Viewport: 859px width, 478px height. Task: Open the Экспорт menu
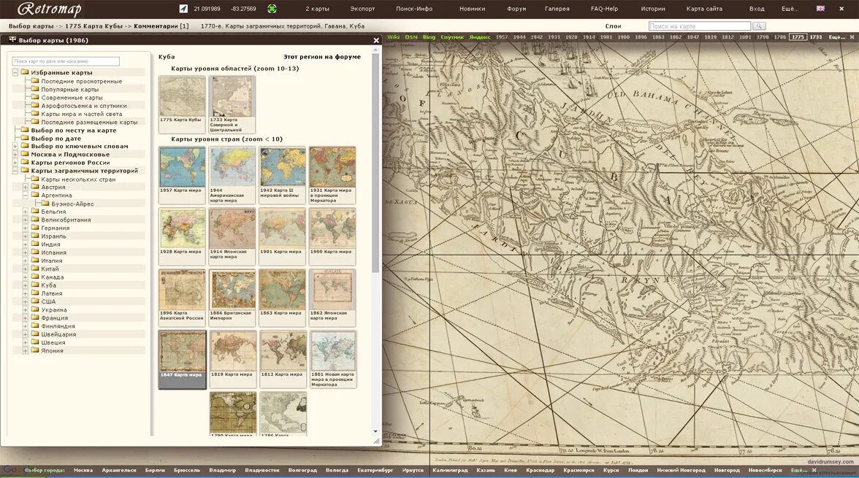362,9
